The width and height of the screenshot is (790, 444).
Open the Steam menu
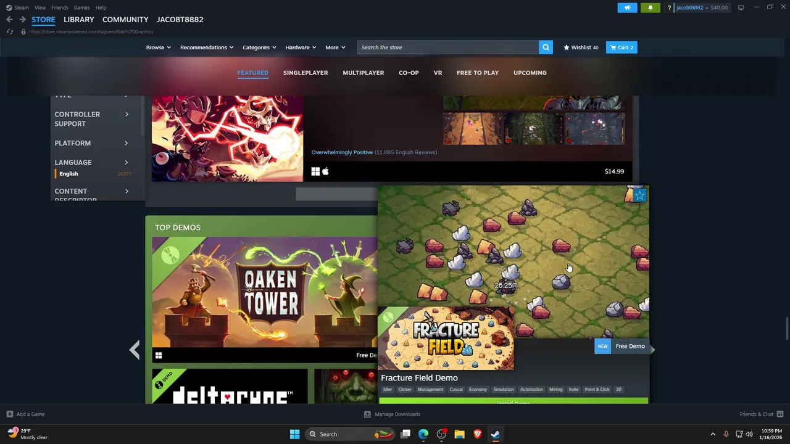click(17, 7)
